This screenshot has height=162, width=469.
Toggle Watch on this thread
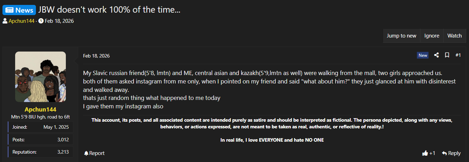454,36
